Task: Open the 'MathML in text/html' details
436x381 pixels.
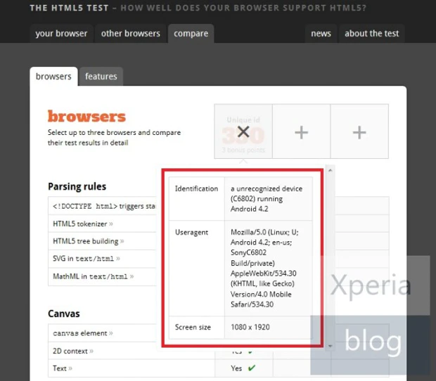Action: pos(93,276)
